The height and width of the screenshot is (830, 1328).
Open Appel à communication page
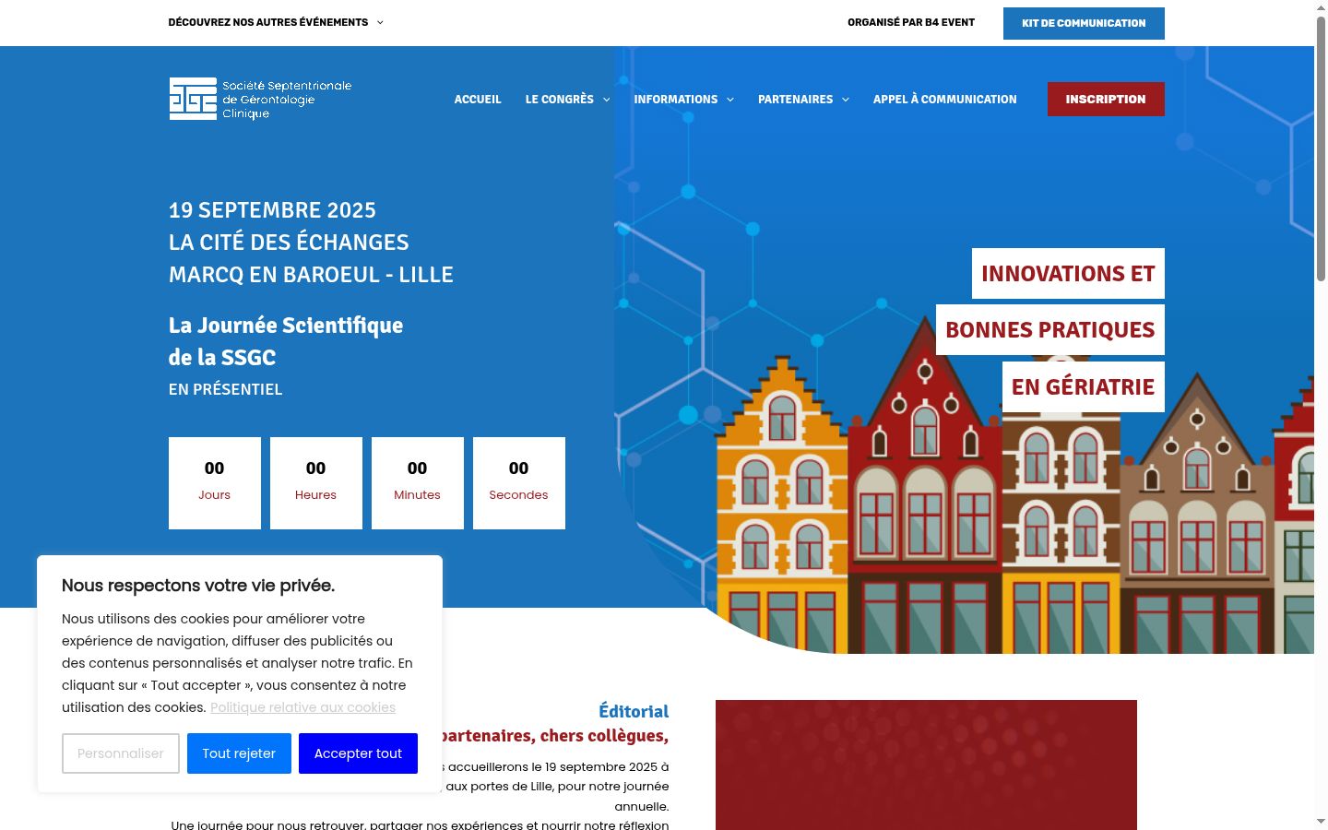(x=945, y=100)
